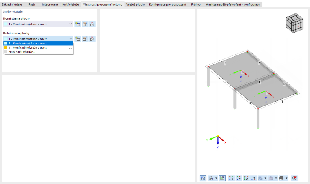Create new reinforcement direction for Horní strana plochy
Viewport: 310px width, 184px height.
pyautogui.click(x=77, y=24)
